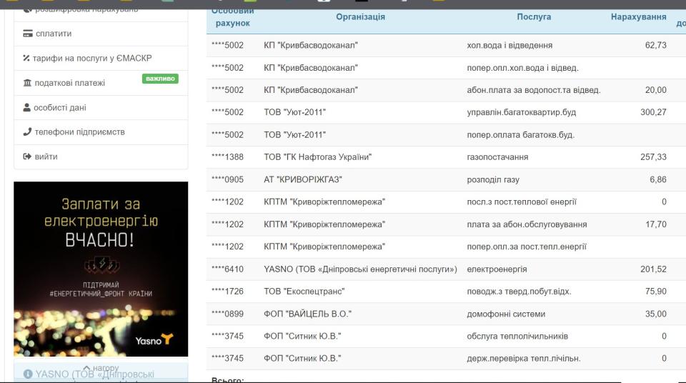Click the credit card icon beside сплатити
This screenshot has width=686, height=383.
coord(28,34)
